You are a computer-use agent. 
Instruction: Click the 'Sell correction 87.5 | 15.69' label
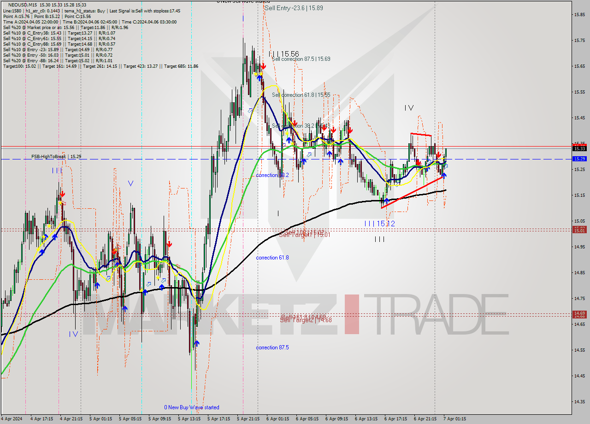301,59
